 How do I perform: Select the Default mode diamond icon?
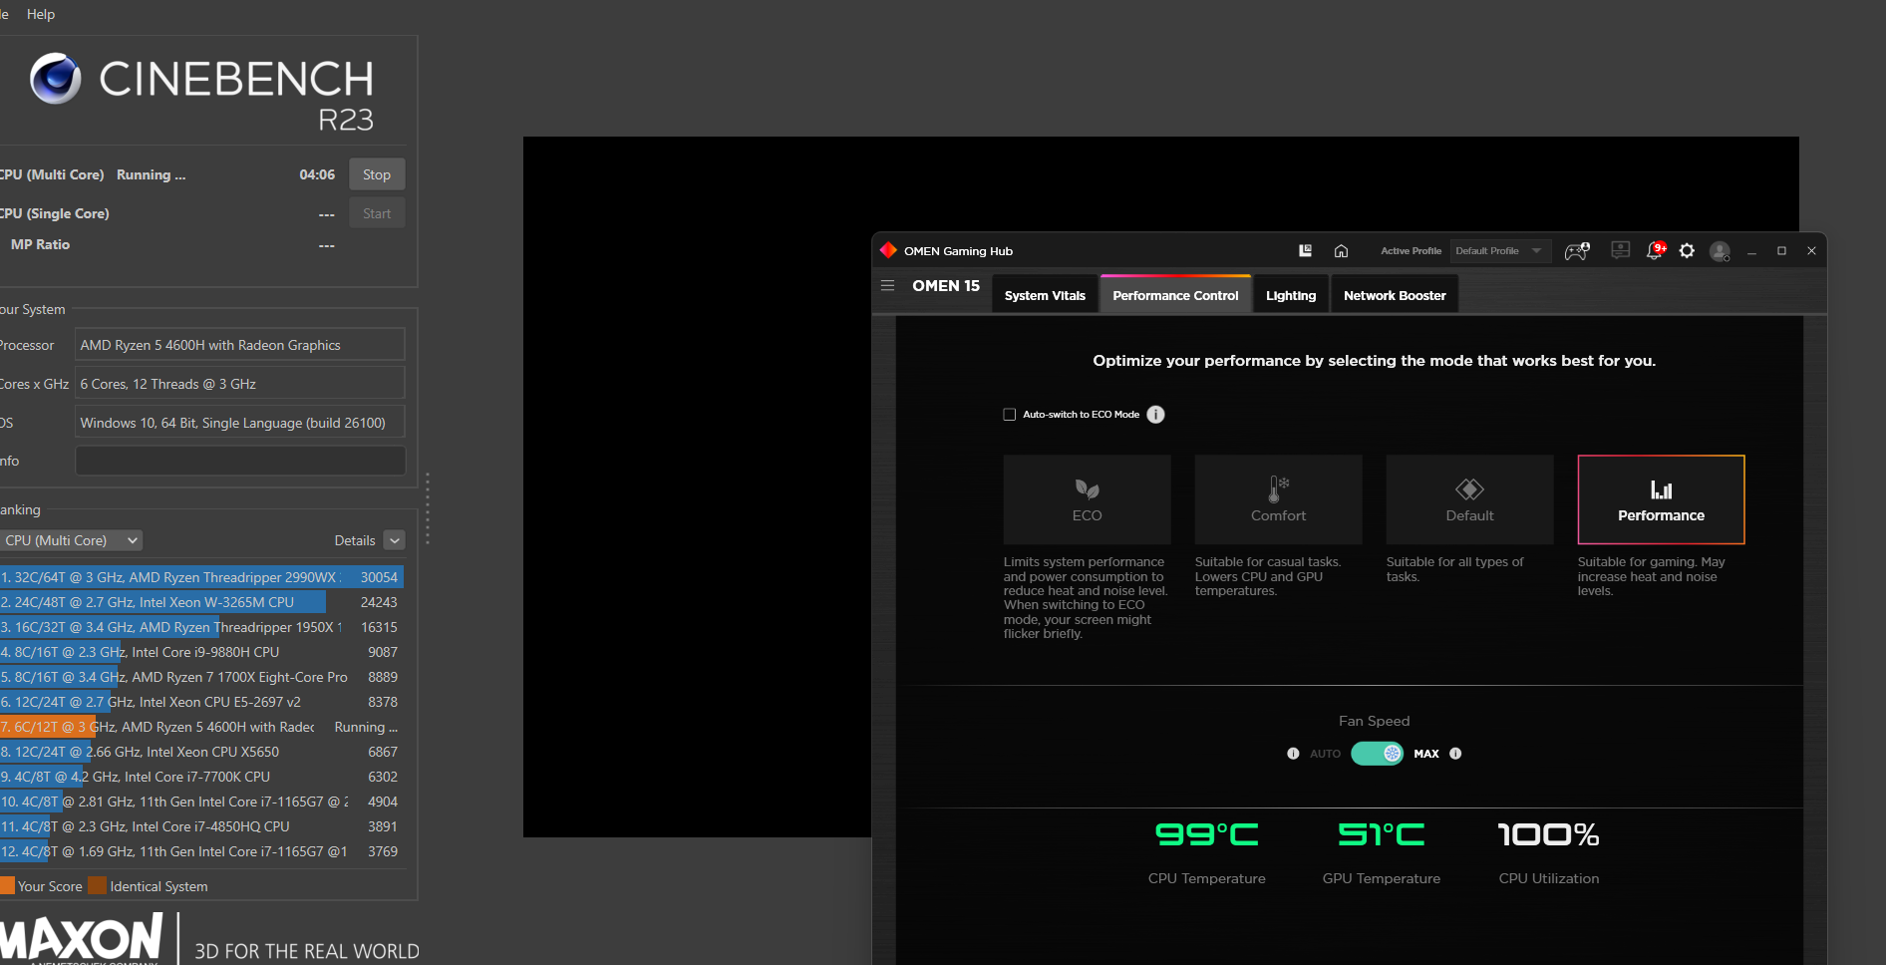pos(1468,490)
